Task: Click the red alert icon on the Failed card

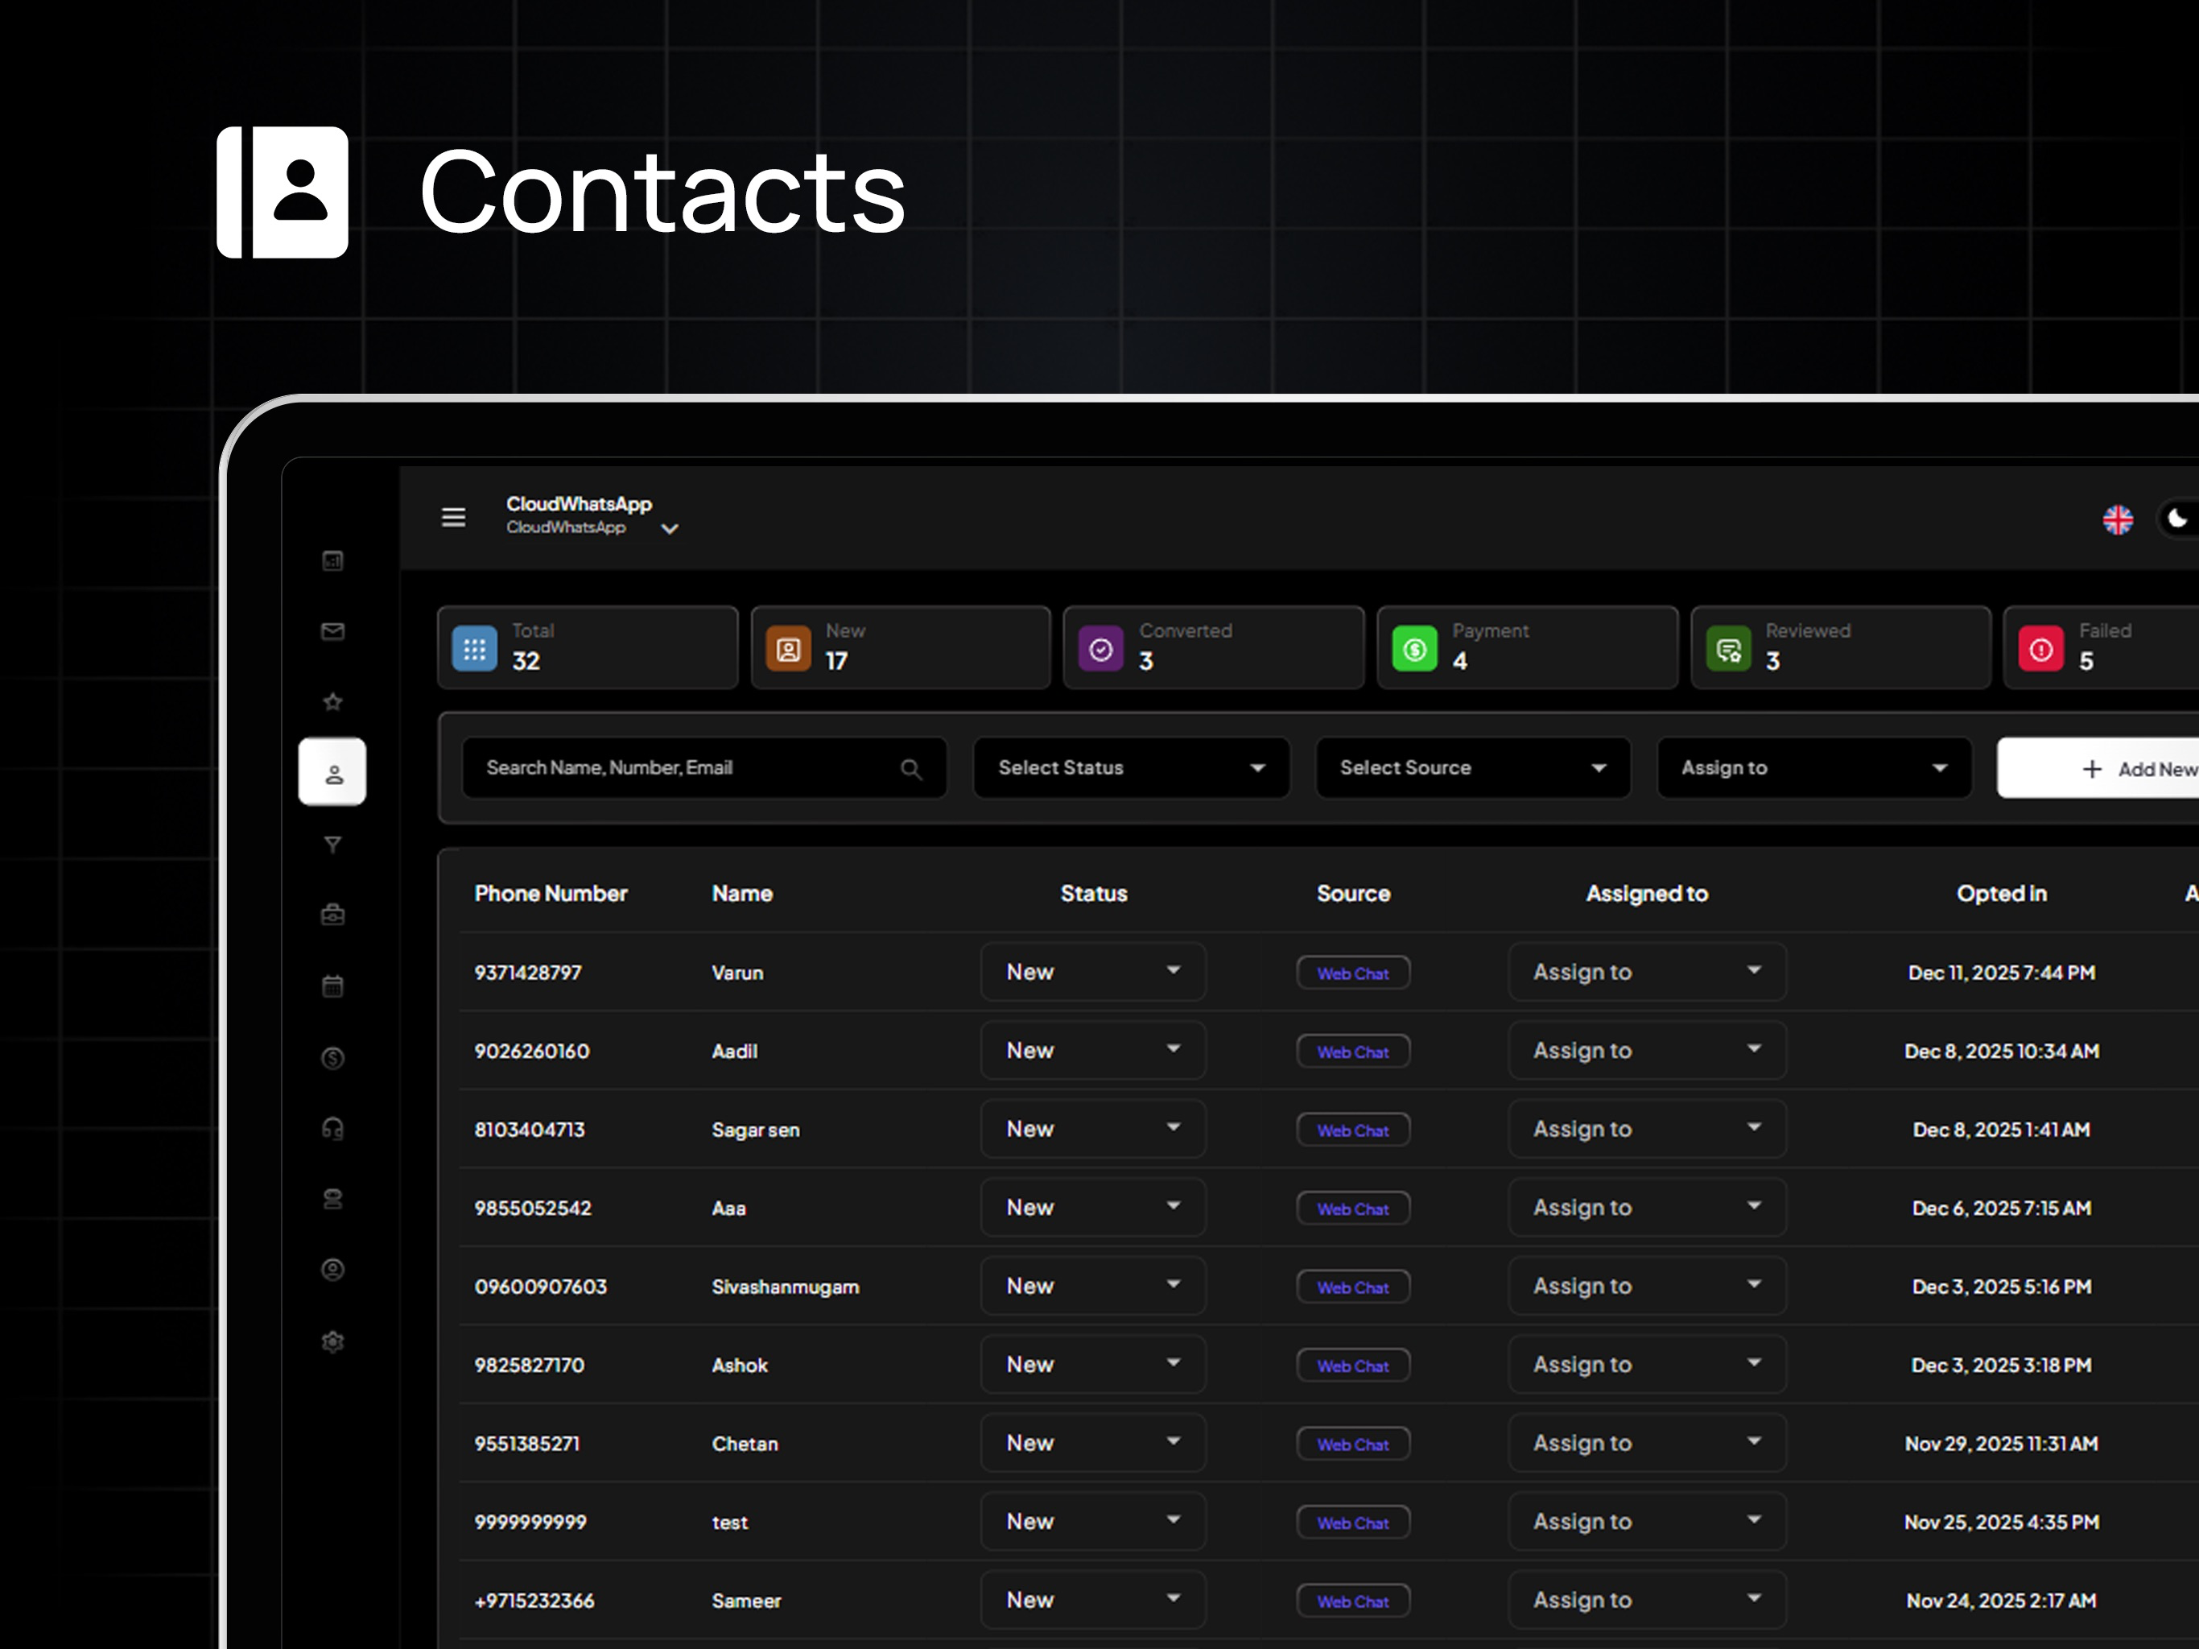Action: [x=2042, y=650]
